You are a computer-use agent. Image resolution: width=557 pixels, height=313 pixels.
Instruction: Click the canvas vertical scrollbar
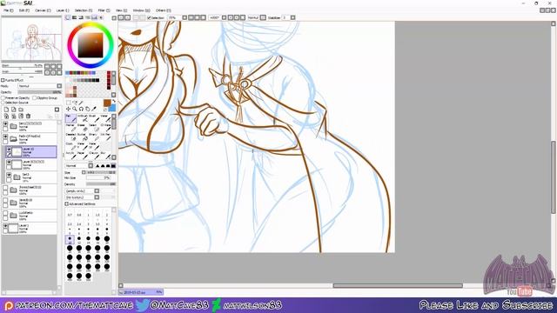coord(554,176)
